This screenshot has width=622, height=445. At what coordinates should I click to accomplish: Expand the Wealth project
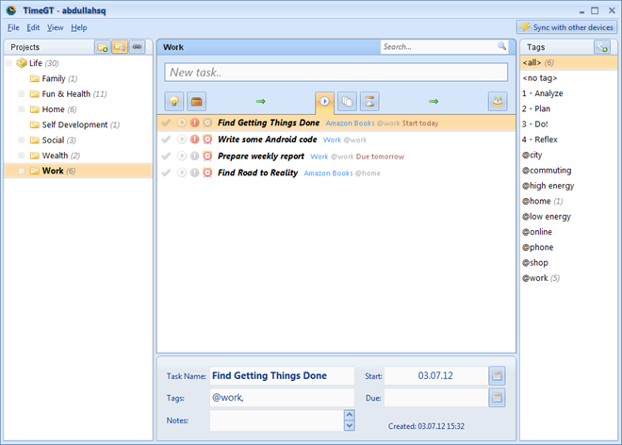click(22, 156)
